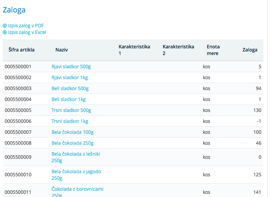Image resolution: width=277 pixels, height=197 pixels.
Task: Click the Enota mere column header
Action: [x=213, y=50]
